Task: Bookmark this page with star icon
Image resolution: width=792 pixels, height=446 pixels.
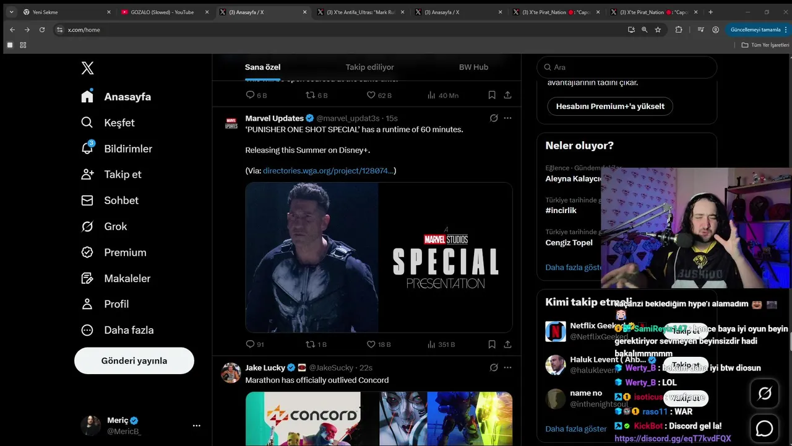Action: click(658, 30)
